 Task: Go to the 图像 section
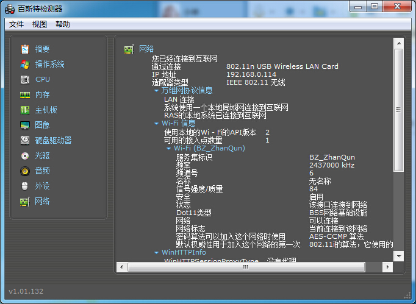43,125
